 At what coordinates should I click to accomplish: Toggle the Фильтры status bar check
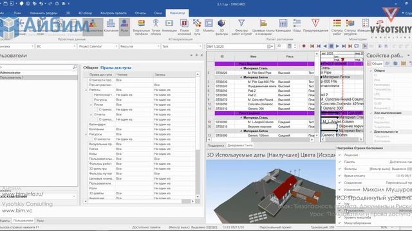point(339,169)
